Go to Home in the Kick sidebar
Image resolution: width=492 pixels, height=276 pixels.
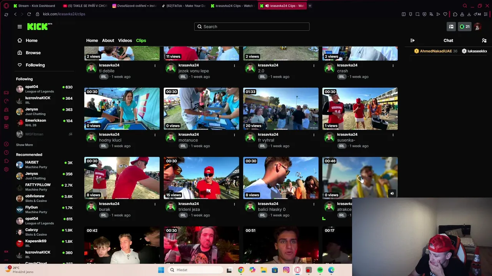pyautogui.click(x=28, y=40)
